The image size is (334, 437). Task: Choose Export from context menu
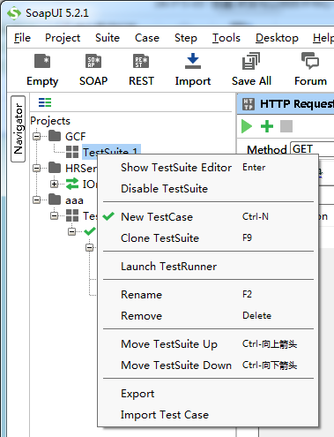pyautogui.click(x=208, y=394)
